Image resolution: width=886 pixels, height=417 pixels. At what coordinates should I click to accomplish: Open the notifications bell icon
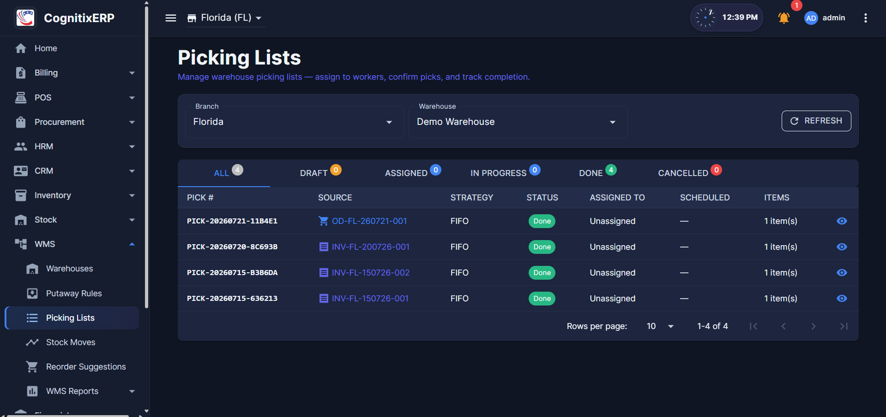coord(784,18)
